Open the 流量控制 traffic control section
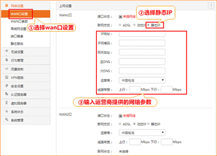 (26, 69)
